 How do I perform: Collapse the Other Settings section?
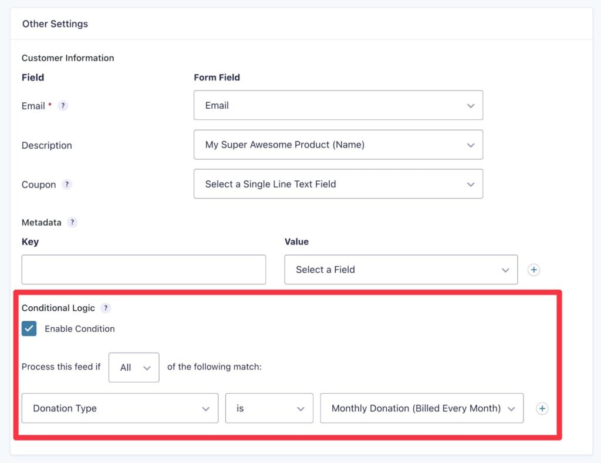coord(54,24)
